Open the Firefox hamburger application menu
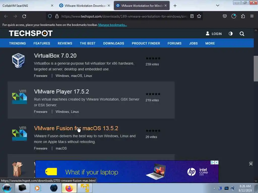Image resolution: width=258 pixels, height=193 pixels. (x=252, y=16)
